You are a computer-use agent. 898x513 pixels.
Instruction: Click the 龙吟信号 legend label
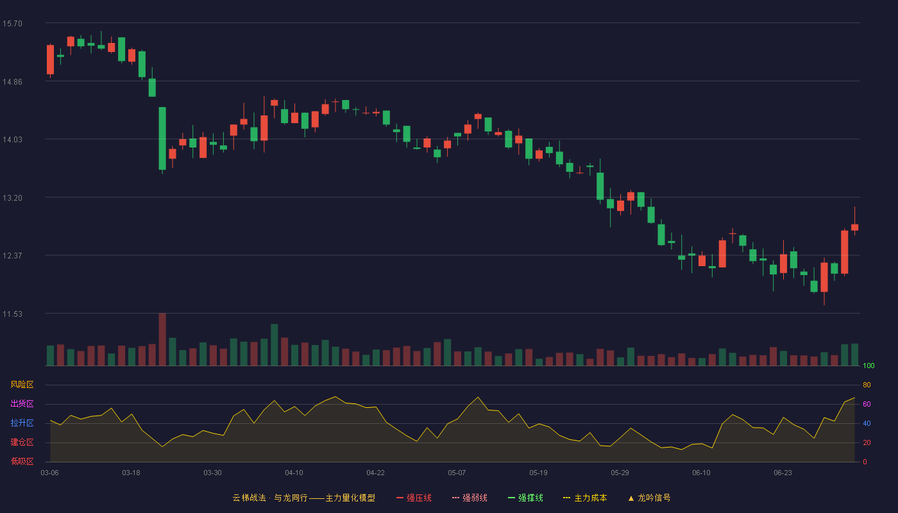click(654, 498)
